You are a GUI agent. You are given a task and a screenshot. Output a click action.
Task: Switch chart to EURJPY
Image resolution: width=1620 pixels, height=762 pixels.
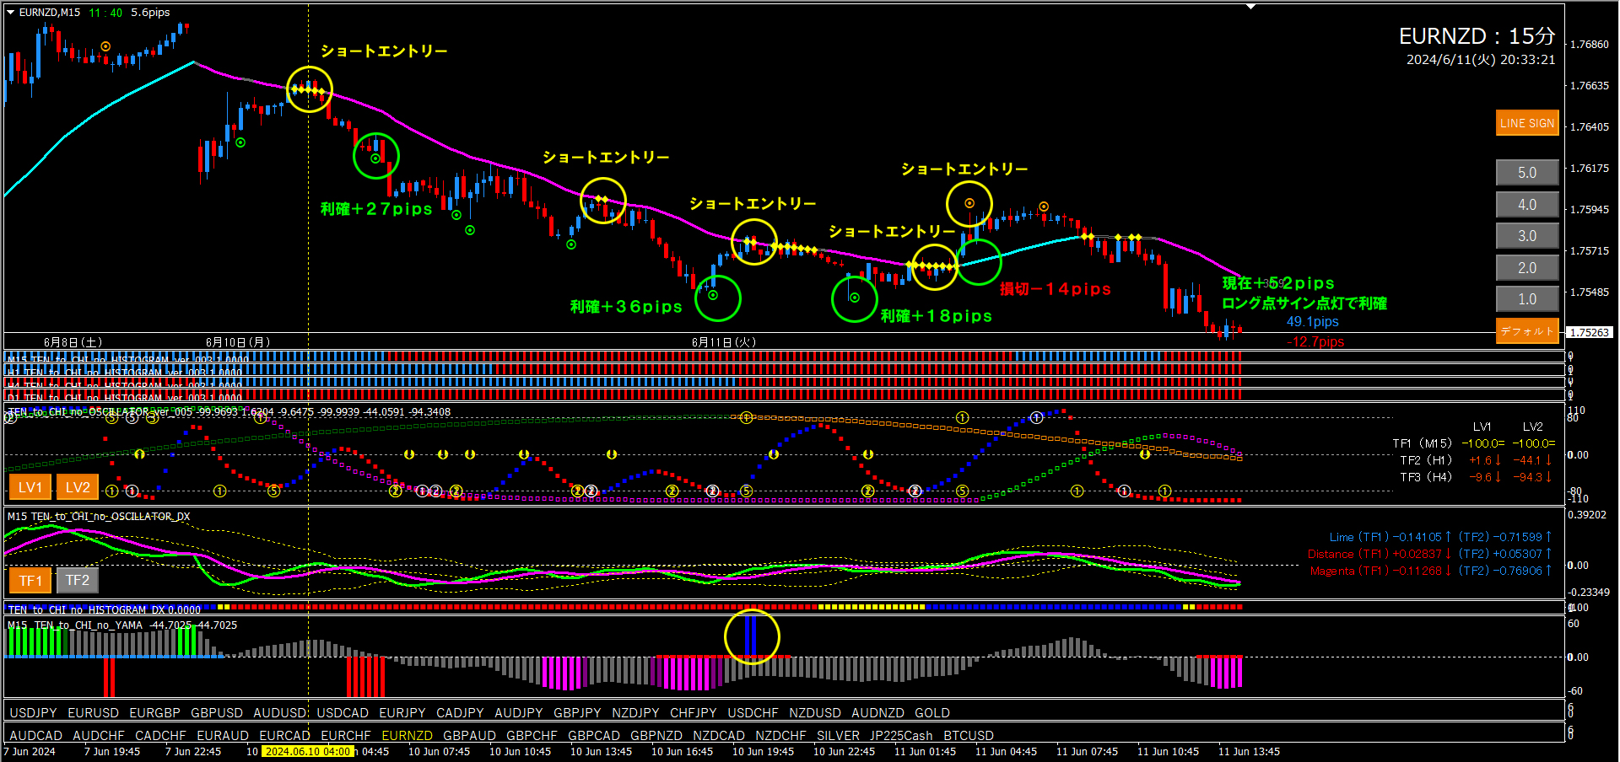tap(402, 713)
